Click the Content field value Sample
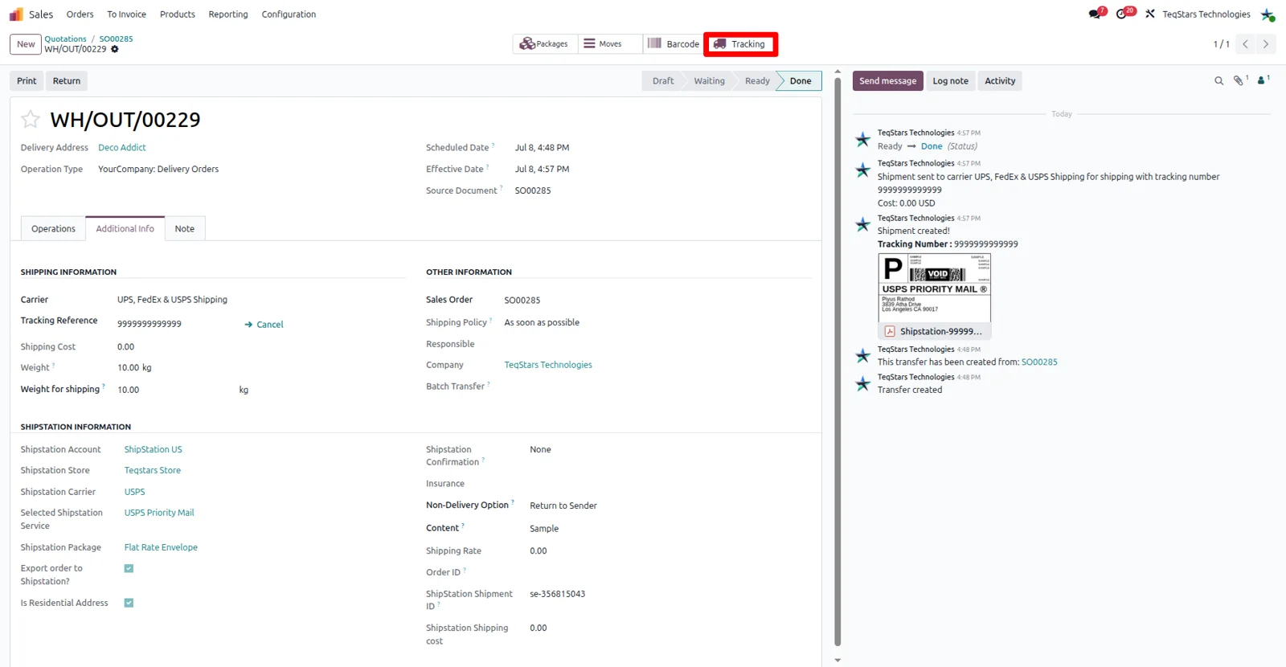The height and width of the screenshot is (667, 1286). [544, 529]
